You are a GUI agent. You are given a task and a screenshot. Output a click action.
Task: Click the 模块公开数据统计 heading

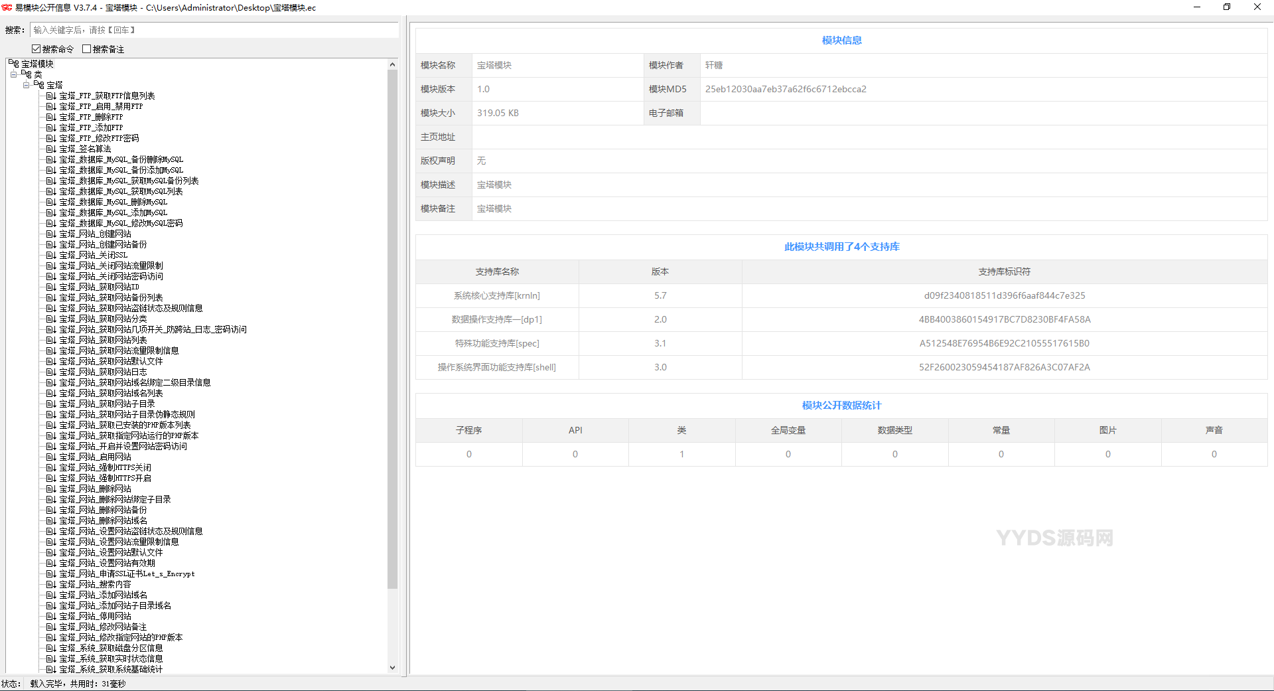point(841,406)
